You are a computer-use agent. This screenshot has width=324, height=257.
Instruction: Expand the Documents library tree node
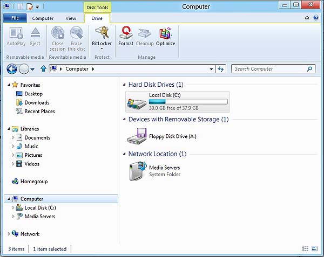pyautogui.click(x=13, y=138)
